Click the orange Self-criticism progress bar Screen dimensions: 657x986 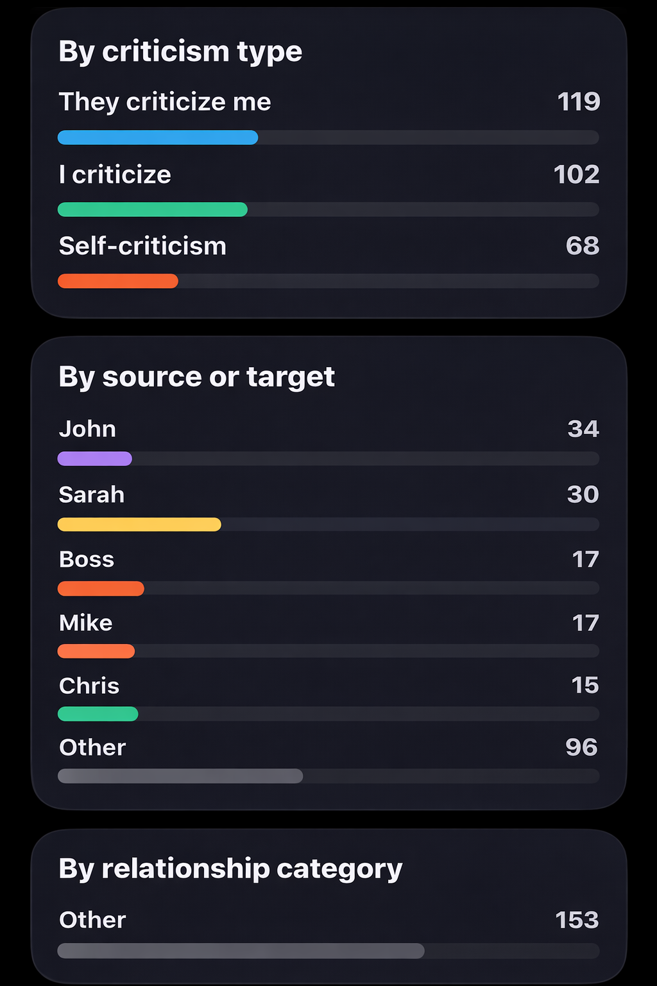pyautogui.click(x=117, y=281)
